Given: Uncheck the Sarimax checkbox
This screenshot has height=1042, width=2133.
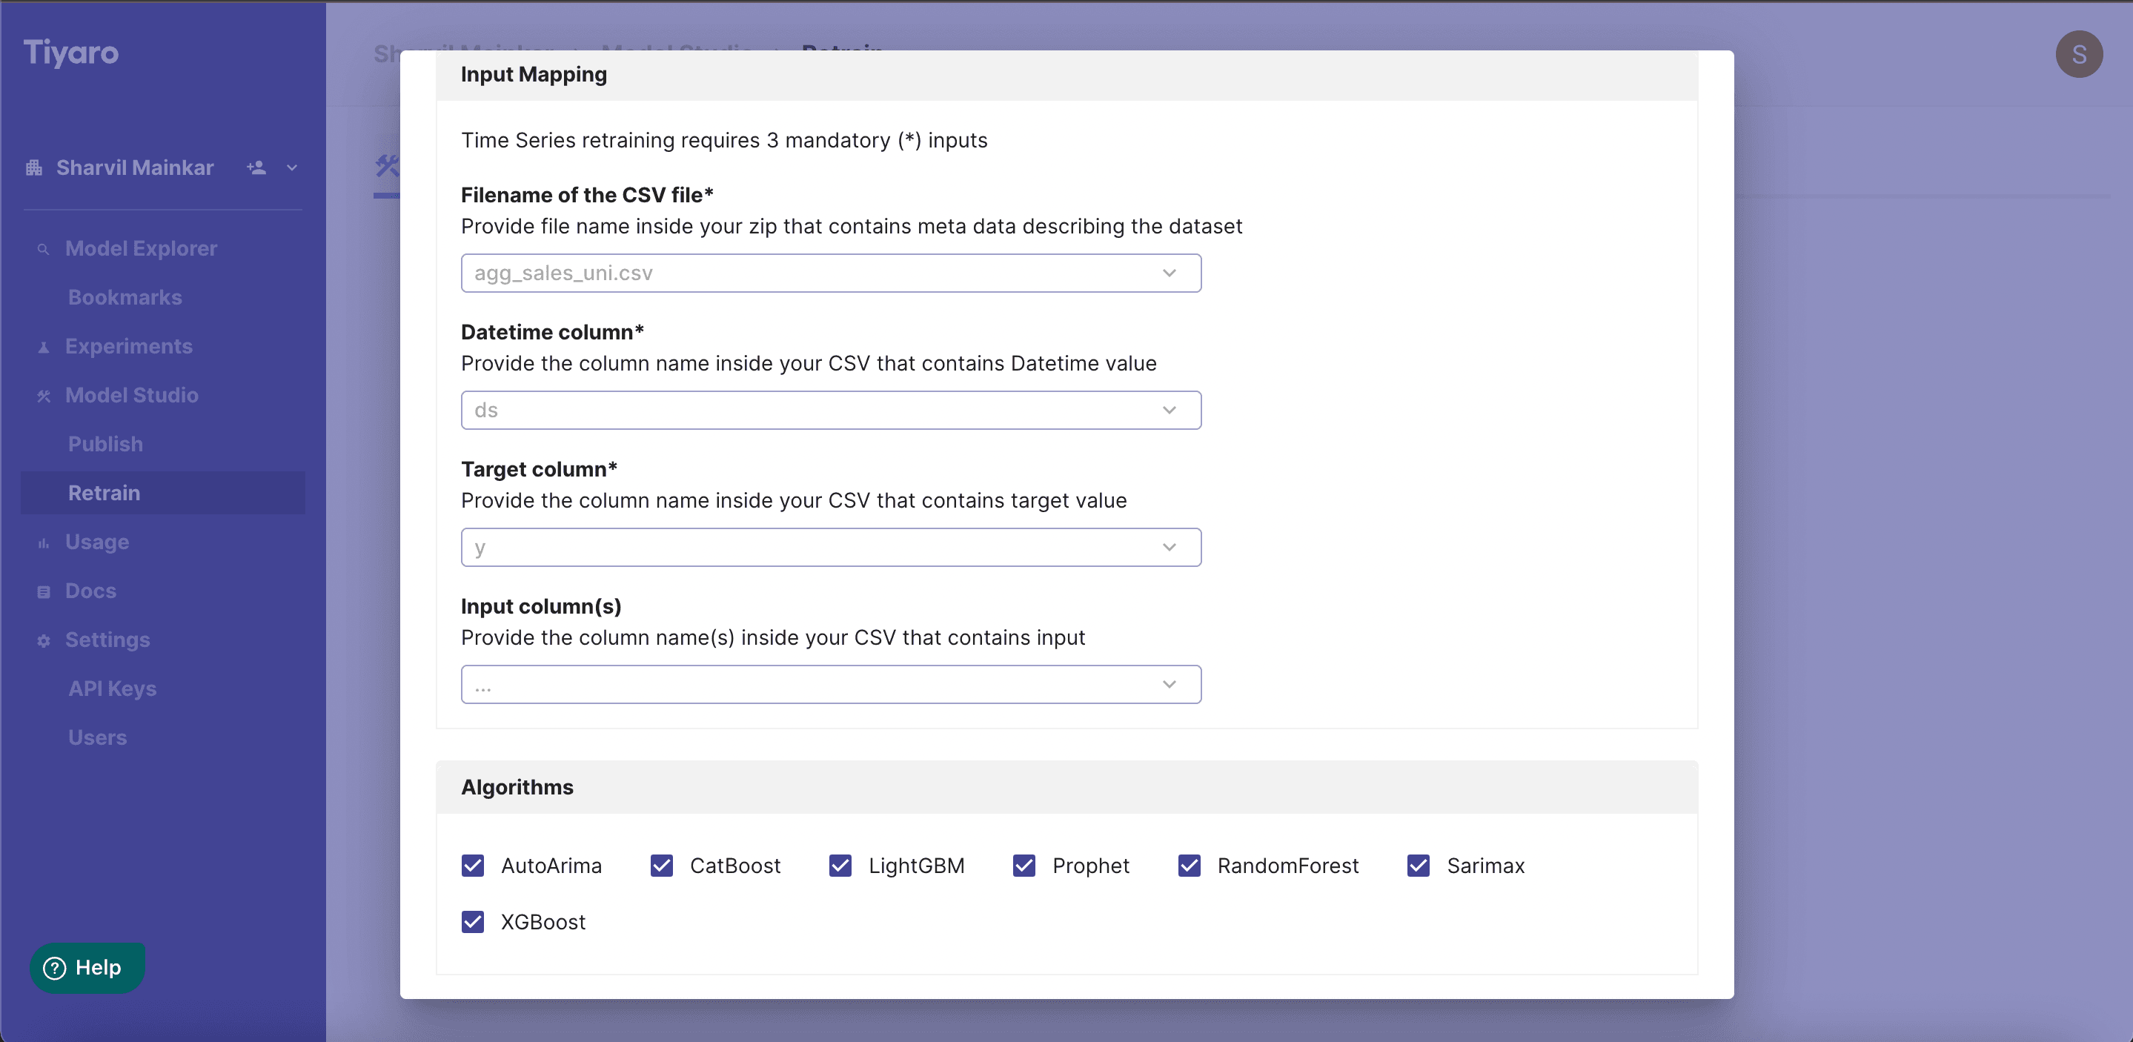Looking at the screenshot, I should (x=1419, y=866).
